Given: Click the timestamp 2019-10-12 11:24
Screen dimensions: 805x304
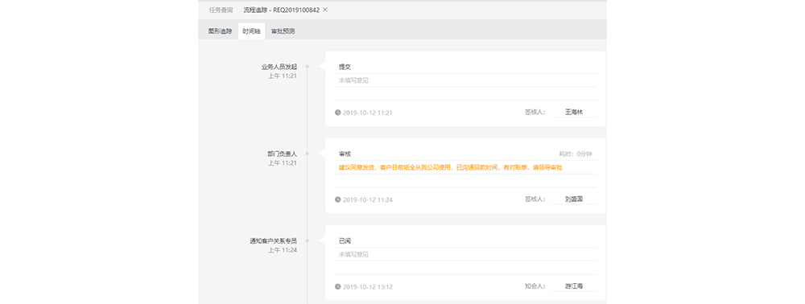Looking at the screenshot, I should pyautogui.click(x=368, y=199).
